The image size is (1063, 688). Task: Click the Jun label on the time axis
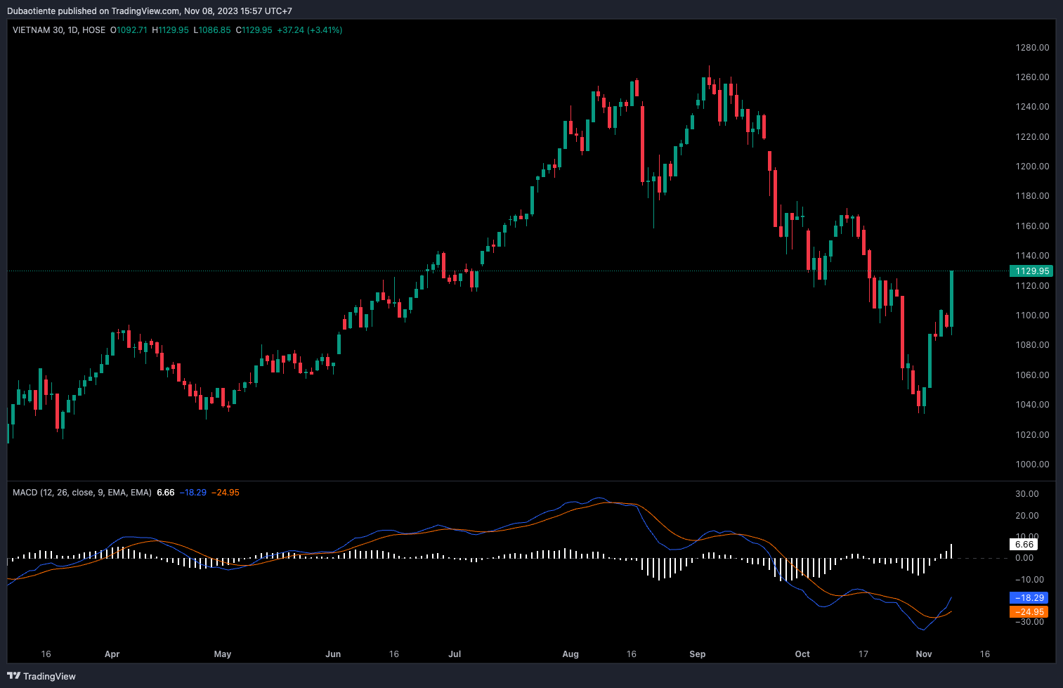coord(333,654)
